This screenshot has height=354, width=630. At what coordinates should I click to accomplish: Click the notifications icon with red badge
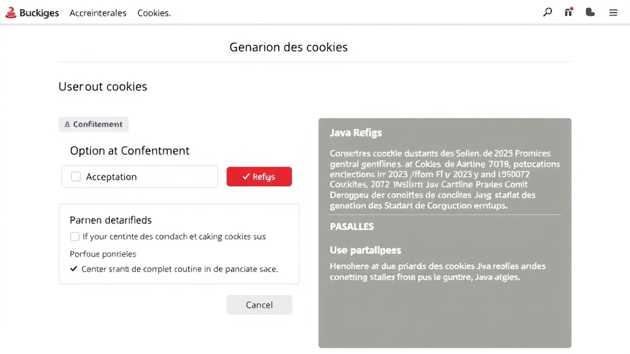coord(568,12)
